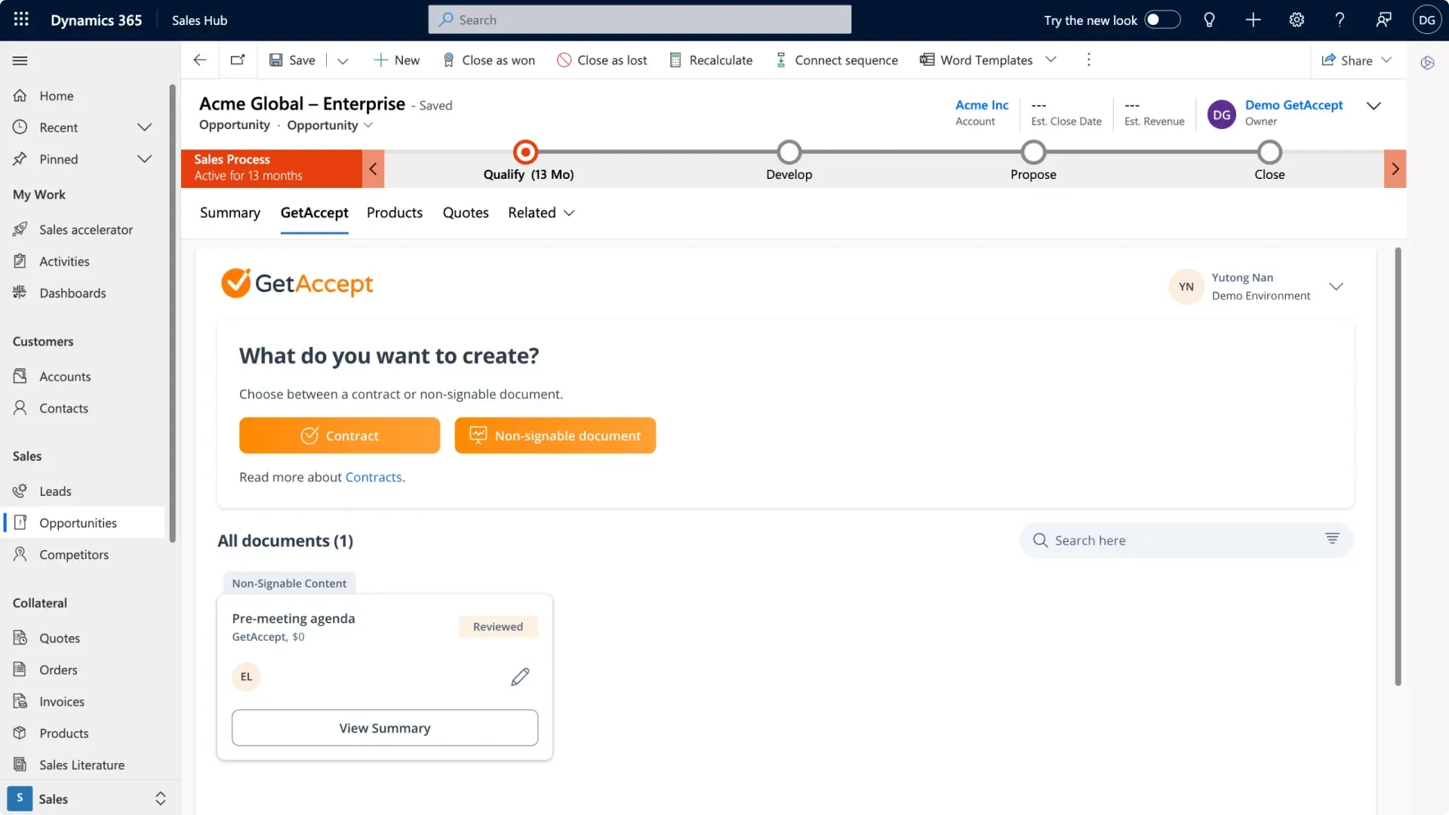Open Activities in My Work section
The image size is (1449, 815).
point(63,260)
